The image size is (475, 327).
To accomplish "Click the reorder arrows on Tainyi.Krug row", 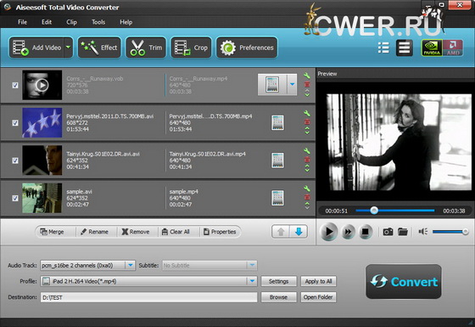I will point(307,168).
